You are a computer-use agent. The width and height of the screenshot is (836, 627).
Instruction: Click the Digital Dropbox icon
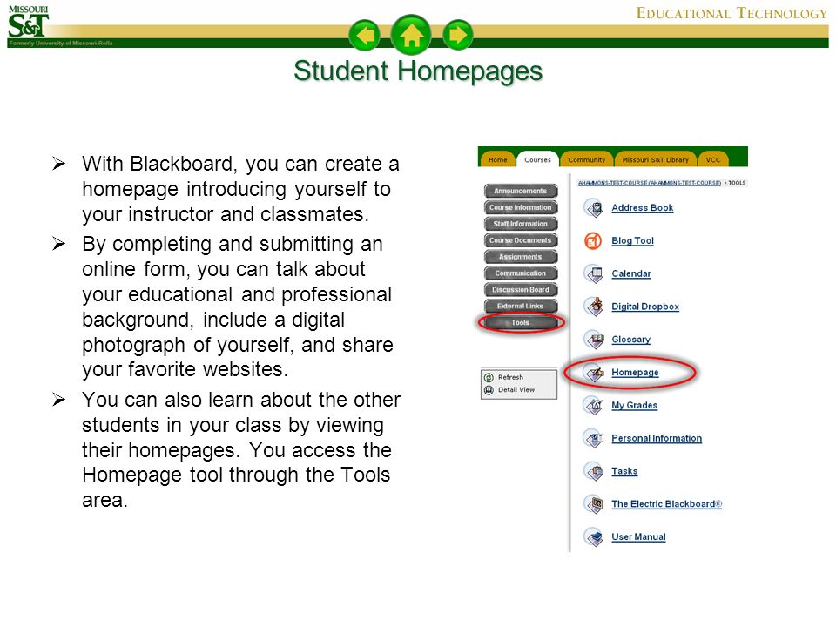click(593, 307)
